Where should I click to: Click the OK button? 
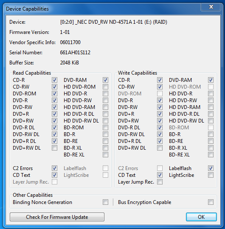[201, 217]
